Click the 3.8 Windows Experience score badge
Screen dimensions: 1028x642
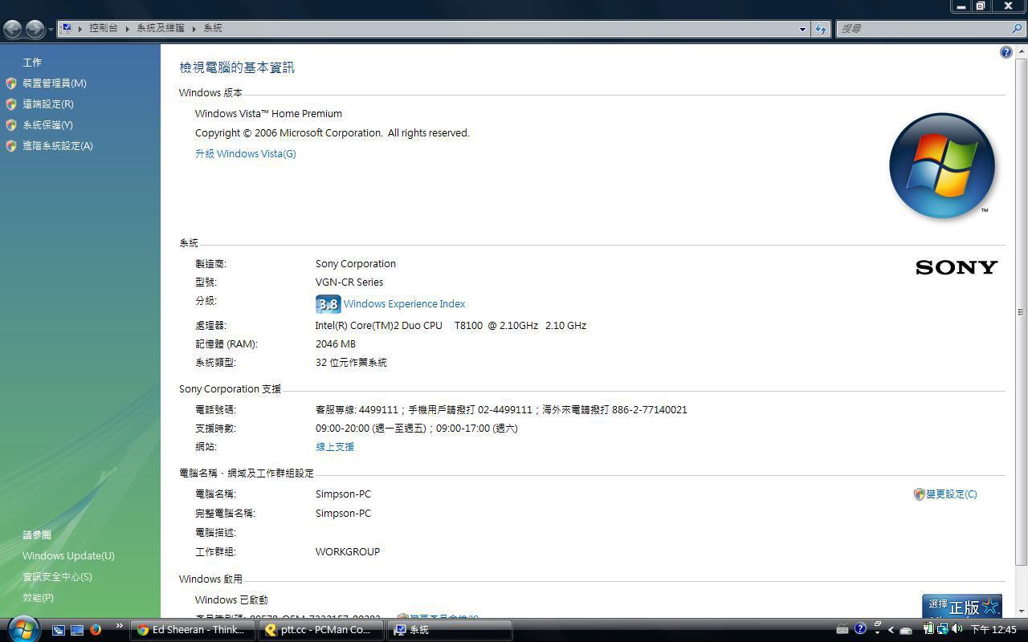tap(328, 304)
